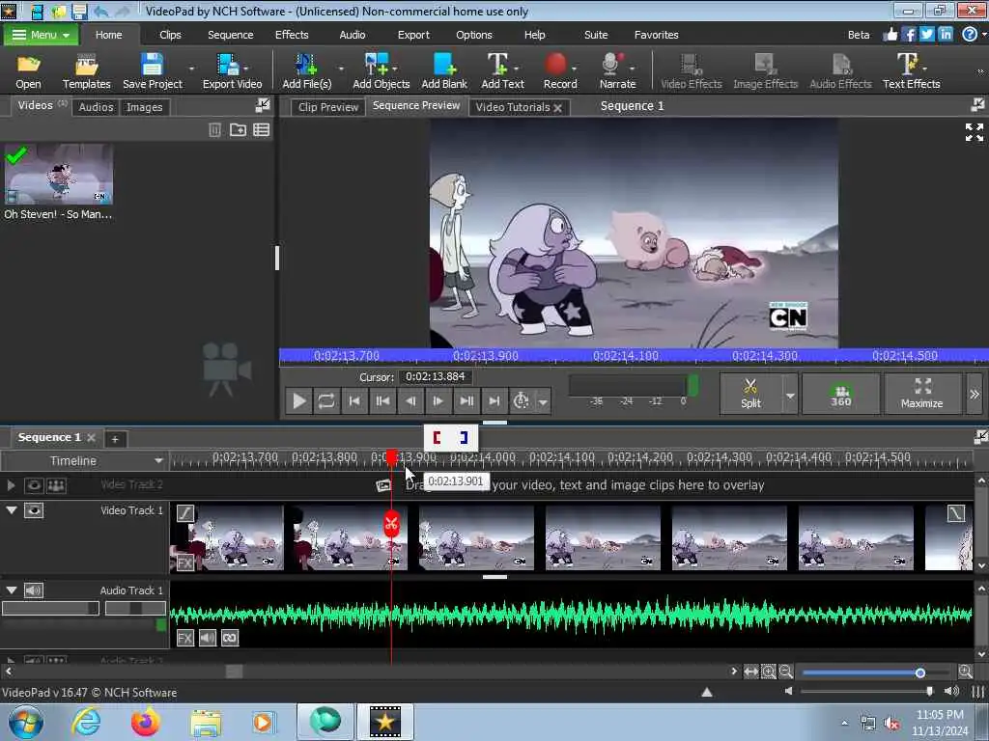Image resolution: width=989 pixels, height=741 pixels.
Task: Toggle group icon on Video Track 2
Action: pyautogui.click(x=56, y=485)
